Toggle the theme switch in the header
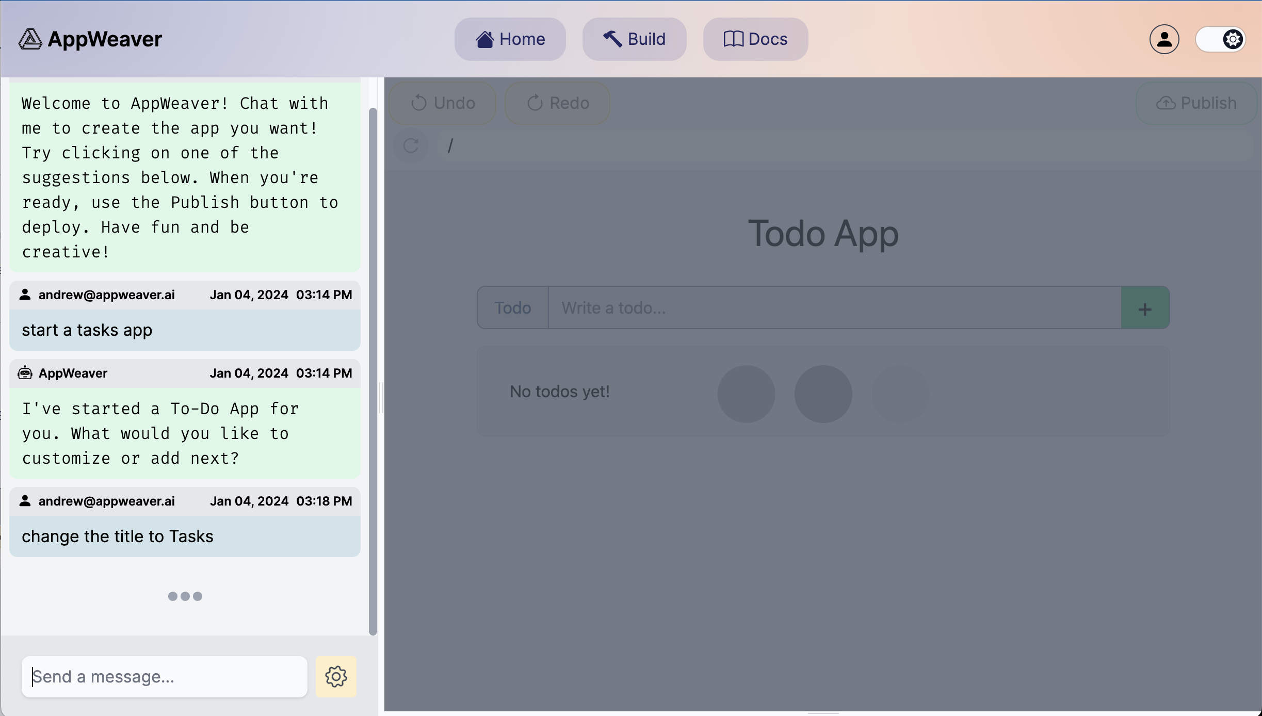Viewport: 1262px width, 716px height. tap(1220, 39)
